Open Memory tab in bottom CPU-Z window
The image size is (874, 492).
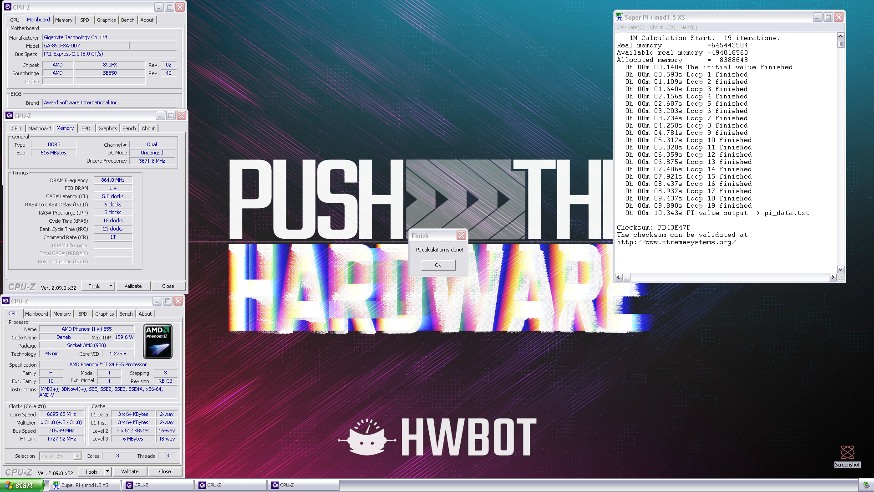point(62,314)
